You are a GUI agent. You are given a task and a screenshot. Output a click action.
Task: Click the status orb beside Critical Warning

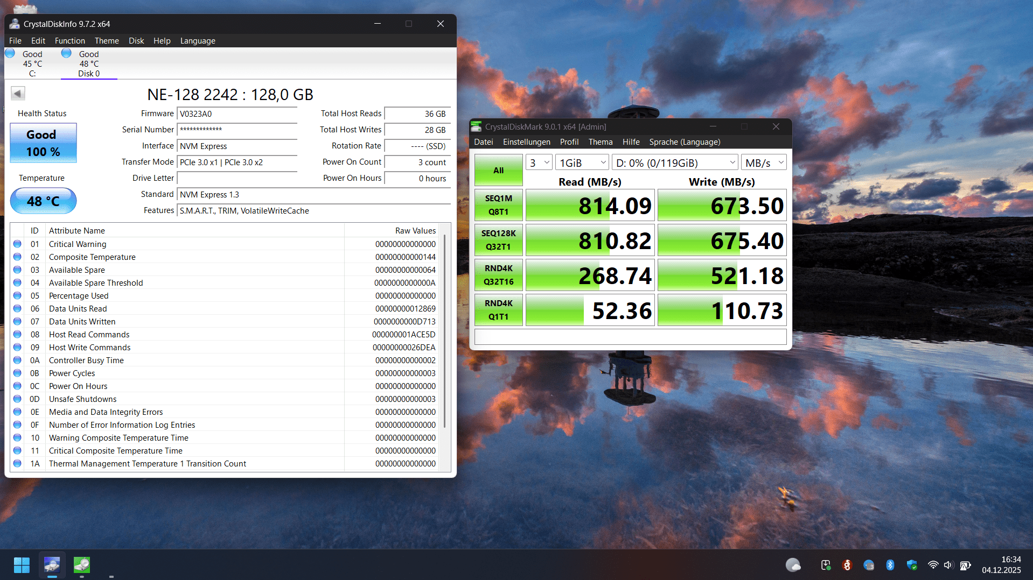pyautogui.click(x=17, y=244)
